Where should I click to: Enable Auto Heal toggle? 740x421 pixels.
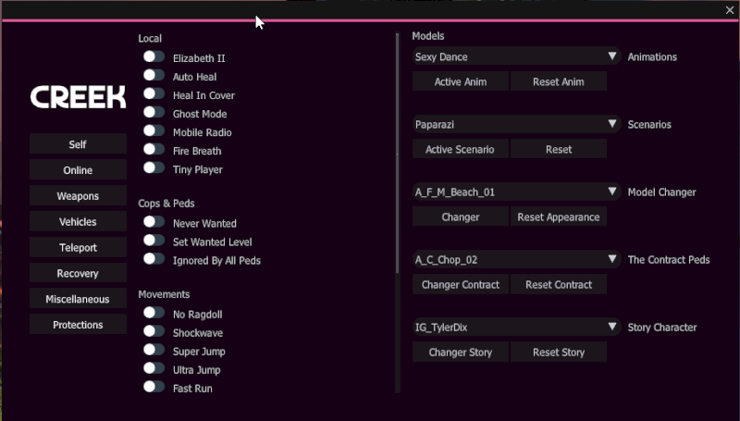(x=154, y=75)
